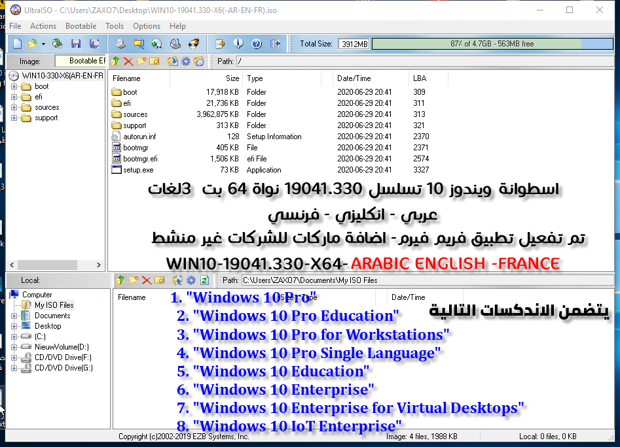
Task: Click the right arrow of image tree scrollbar
Action: (x=99, y=265)
